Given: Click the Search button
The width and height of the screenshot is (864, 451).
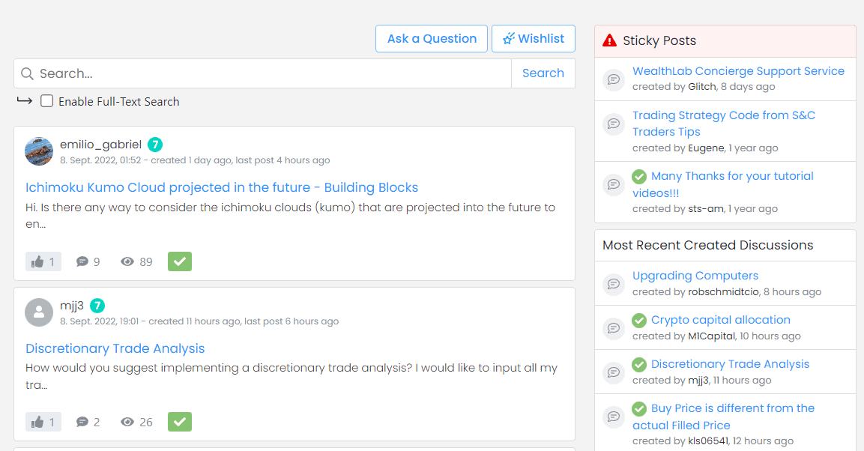Looking at the screenshot, I should pyautogui.click(x=543, y=73).
